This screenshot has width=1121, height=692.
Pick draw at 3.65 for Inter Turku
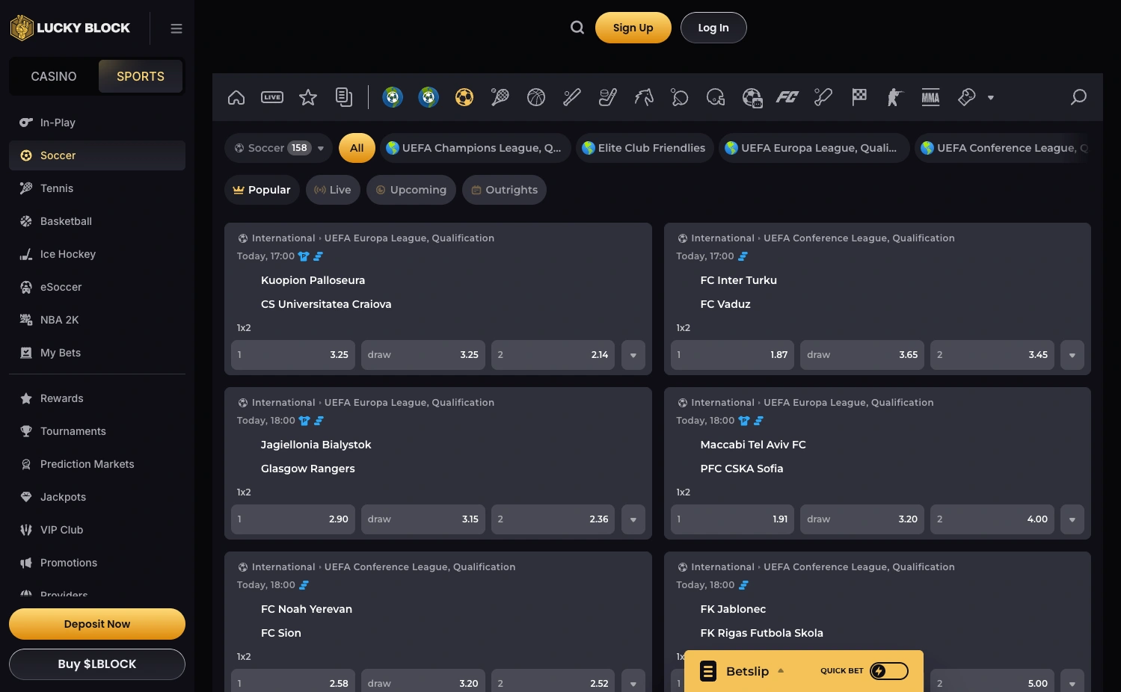[862, 355]
